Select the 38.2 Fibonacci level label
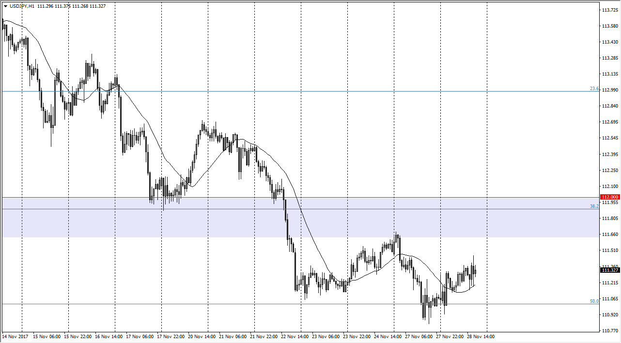Image resolution: width=621 pixels, height=343 pixels. (x=594, y=206)
